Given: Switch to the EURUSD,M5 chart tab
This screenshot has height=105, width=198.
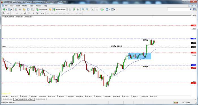Looking at the screenshot, I should point(40,99).
